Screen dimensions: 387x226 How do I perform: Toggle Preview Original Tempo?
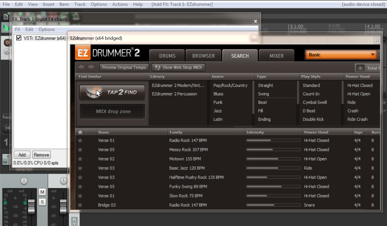click(x=124, y=67)
